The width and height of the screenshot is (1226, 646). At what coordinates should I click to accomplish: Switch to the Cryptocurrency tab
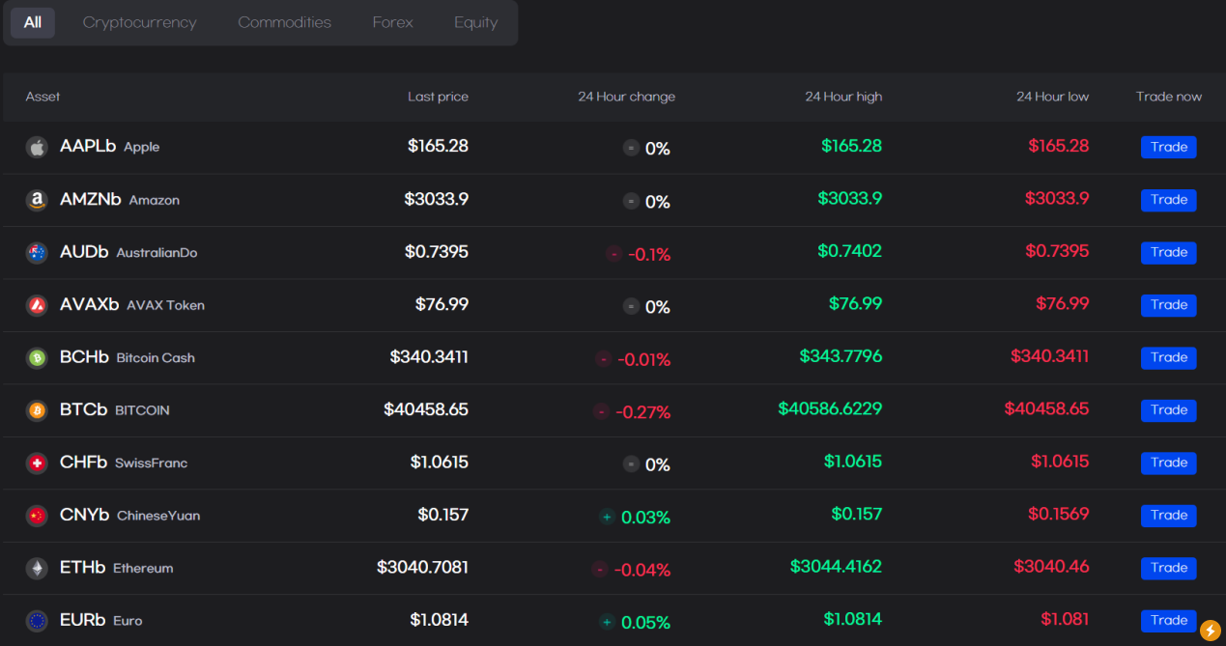(x=139, y=22)
